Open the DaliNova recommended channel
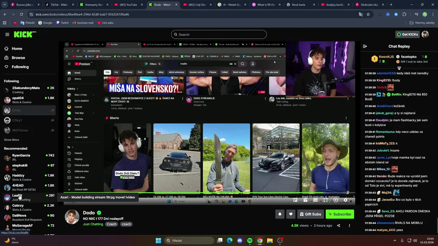The image size is (438, 246). 29,217
